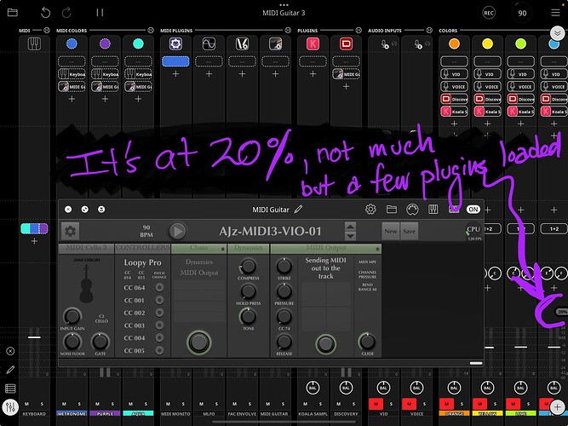
Task: Click the Koala Sampler plugin icon
Action: coord(313,43)
